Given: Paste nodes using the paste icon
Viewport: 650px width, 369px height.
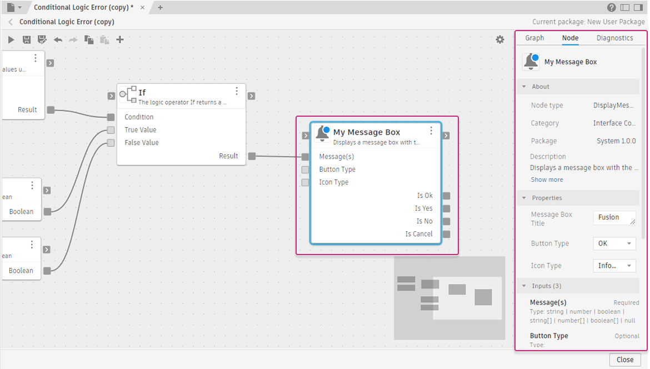Looking at the screenshot, I should [104, 40].
